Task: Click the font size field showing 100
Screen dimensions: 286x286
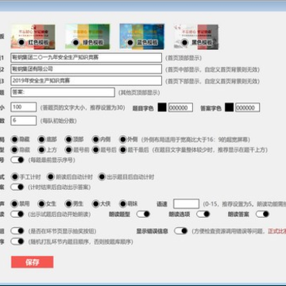Action: tap(24, 107)
